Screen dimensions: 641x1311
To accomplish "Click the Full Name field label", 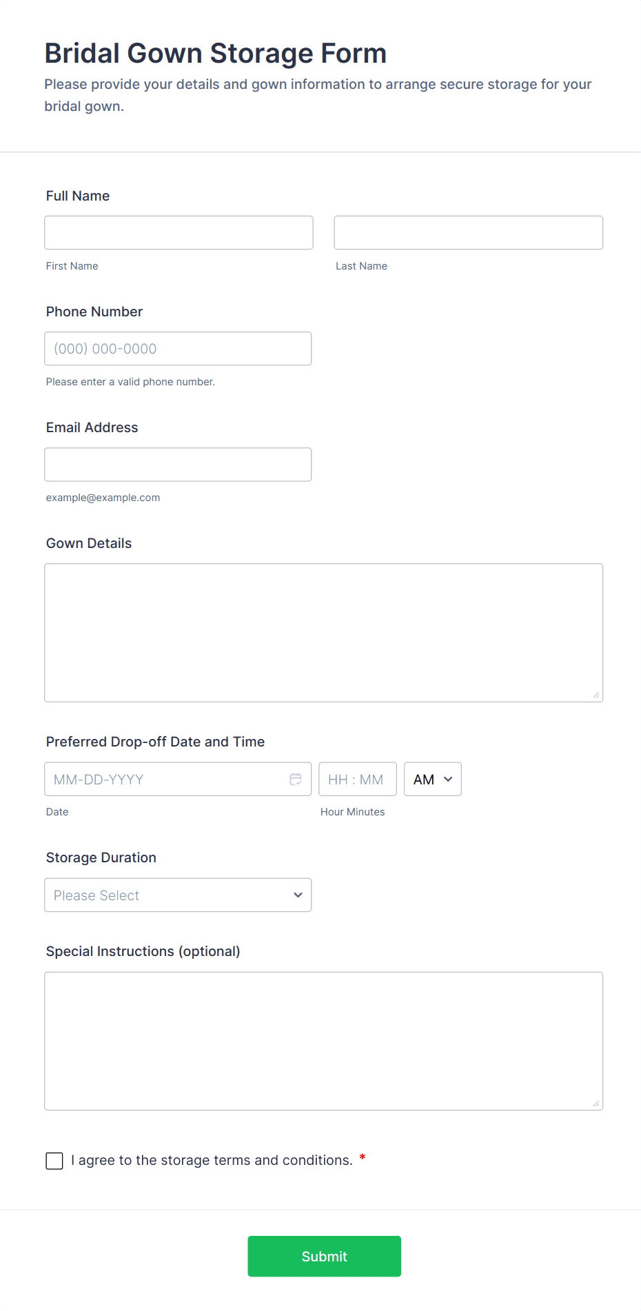I will (78, 196).
